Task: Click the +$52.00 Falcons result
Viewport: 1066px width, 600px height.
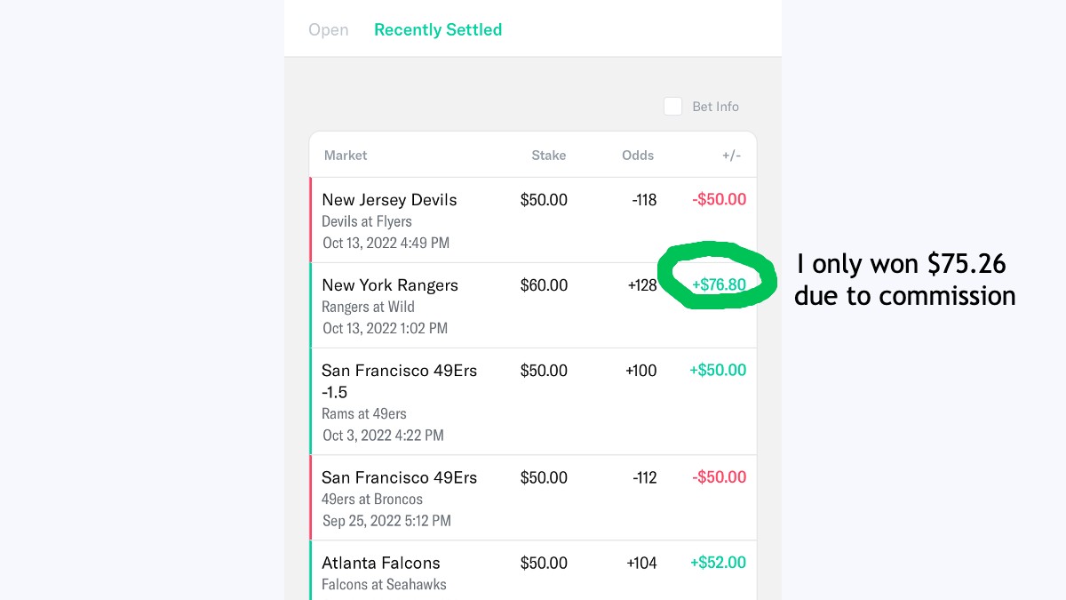Action: [718, 563]
